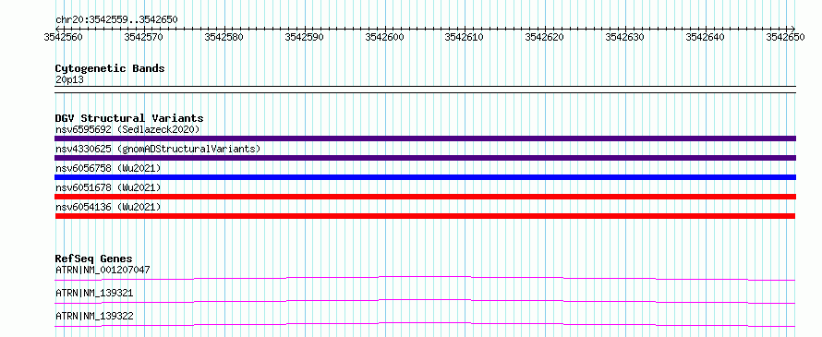Click the magenta line for ATRN|NM_139321
The width and height of the screenshot is (822, 337).
[425, 301]
